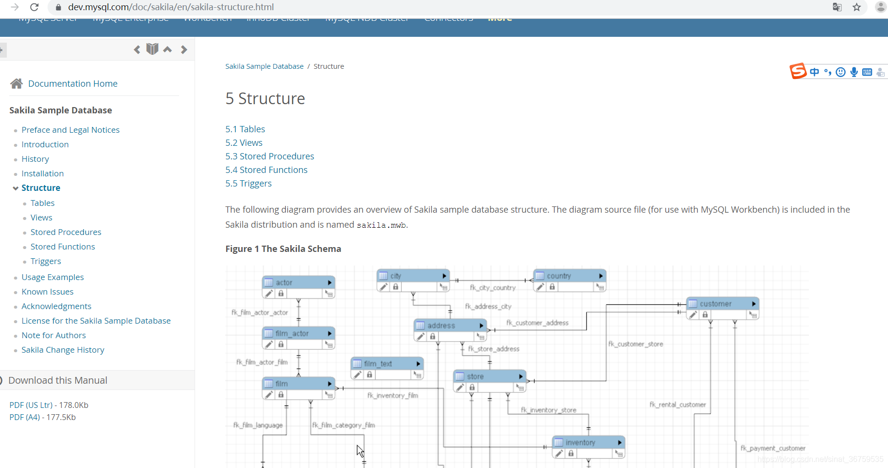Reload the page with browser refresh icon
The width and height of the screenshot is (888, 468).
tap(34, 7)
